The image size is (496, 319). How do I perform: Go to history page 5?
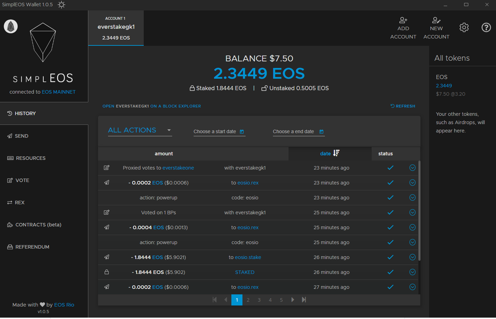click(281, 300)
